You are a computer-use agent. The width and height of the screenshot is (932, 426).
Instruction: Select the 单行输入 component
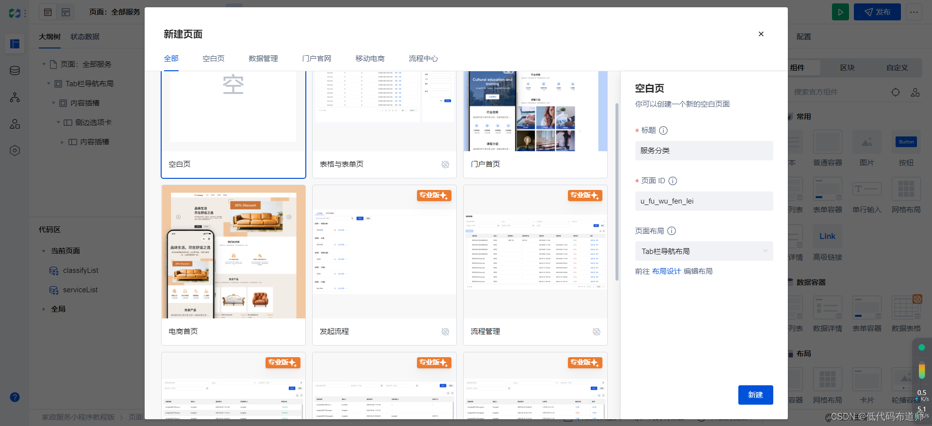tap(866, 195)
